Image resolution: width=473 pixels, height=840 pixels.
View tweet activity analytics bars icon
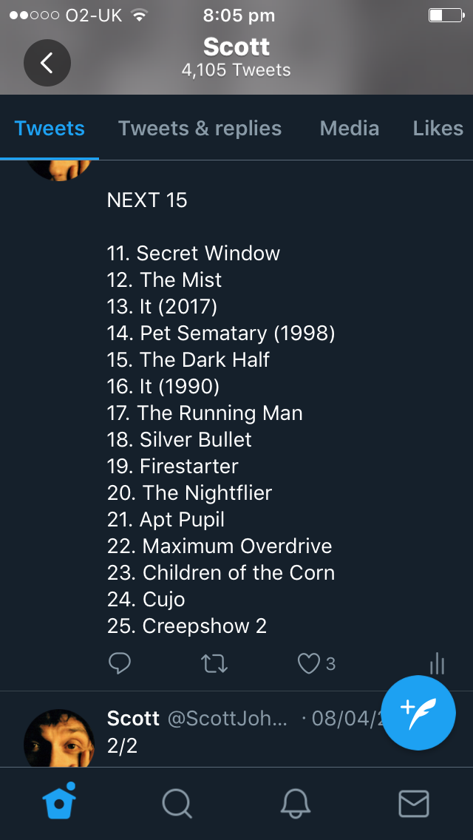coord(437,664)
